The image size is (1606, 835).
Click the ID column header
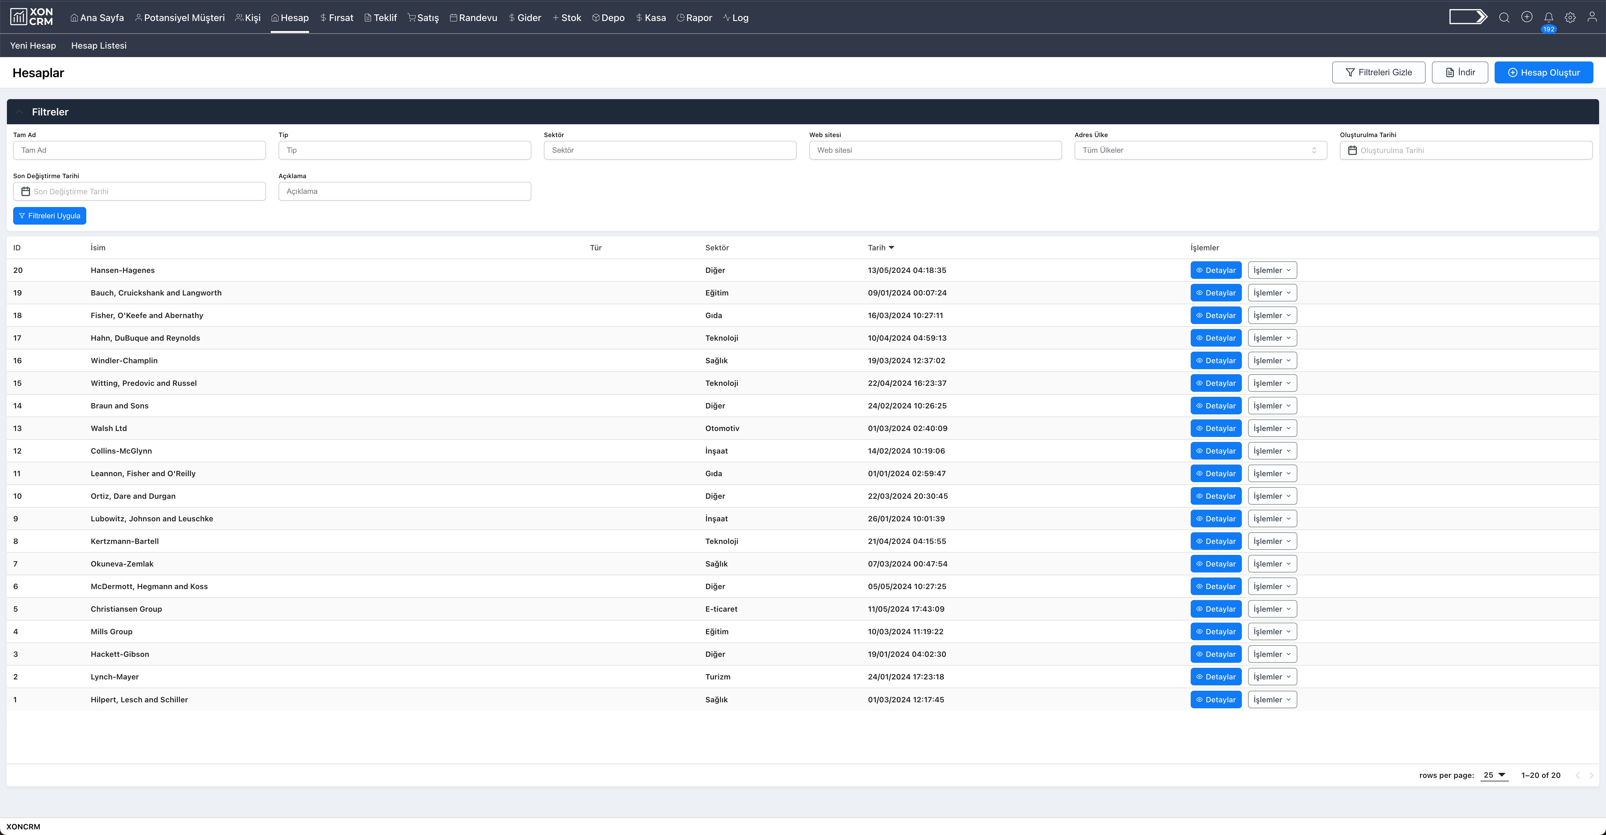(17, 247)
